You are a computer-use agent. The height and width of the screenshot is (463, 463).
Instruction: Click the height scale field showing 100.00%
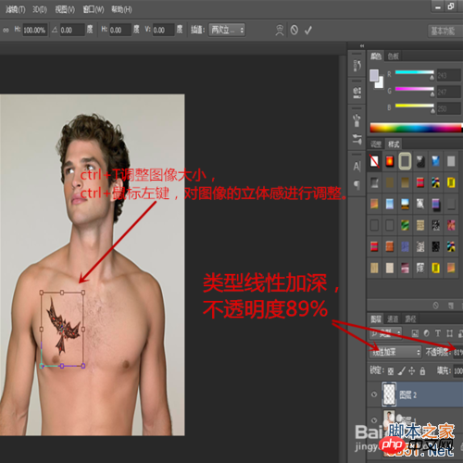pyautogui.click(x=35, y=30)
